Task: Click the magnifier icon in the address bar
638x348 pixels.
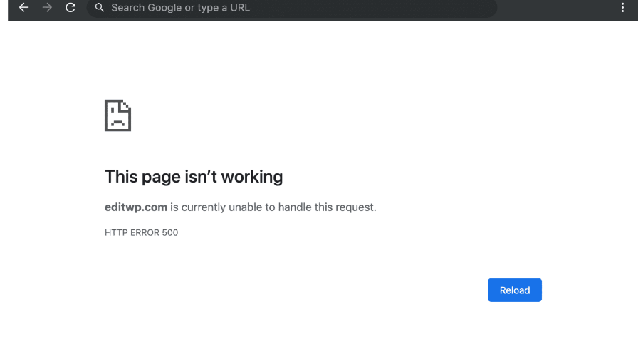Action: click(99, 8)
